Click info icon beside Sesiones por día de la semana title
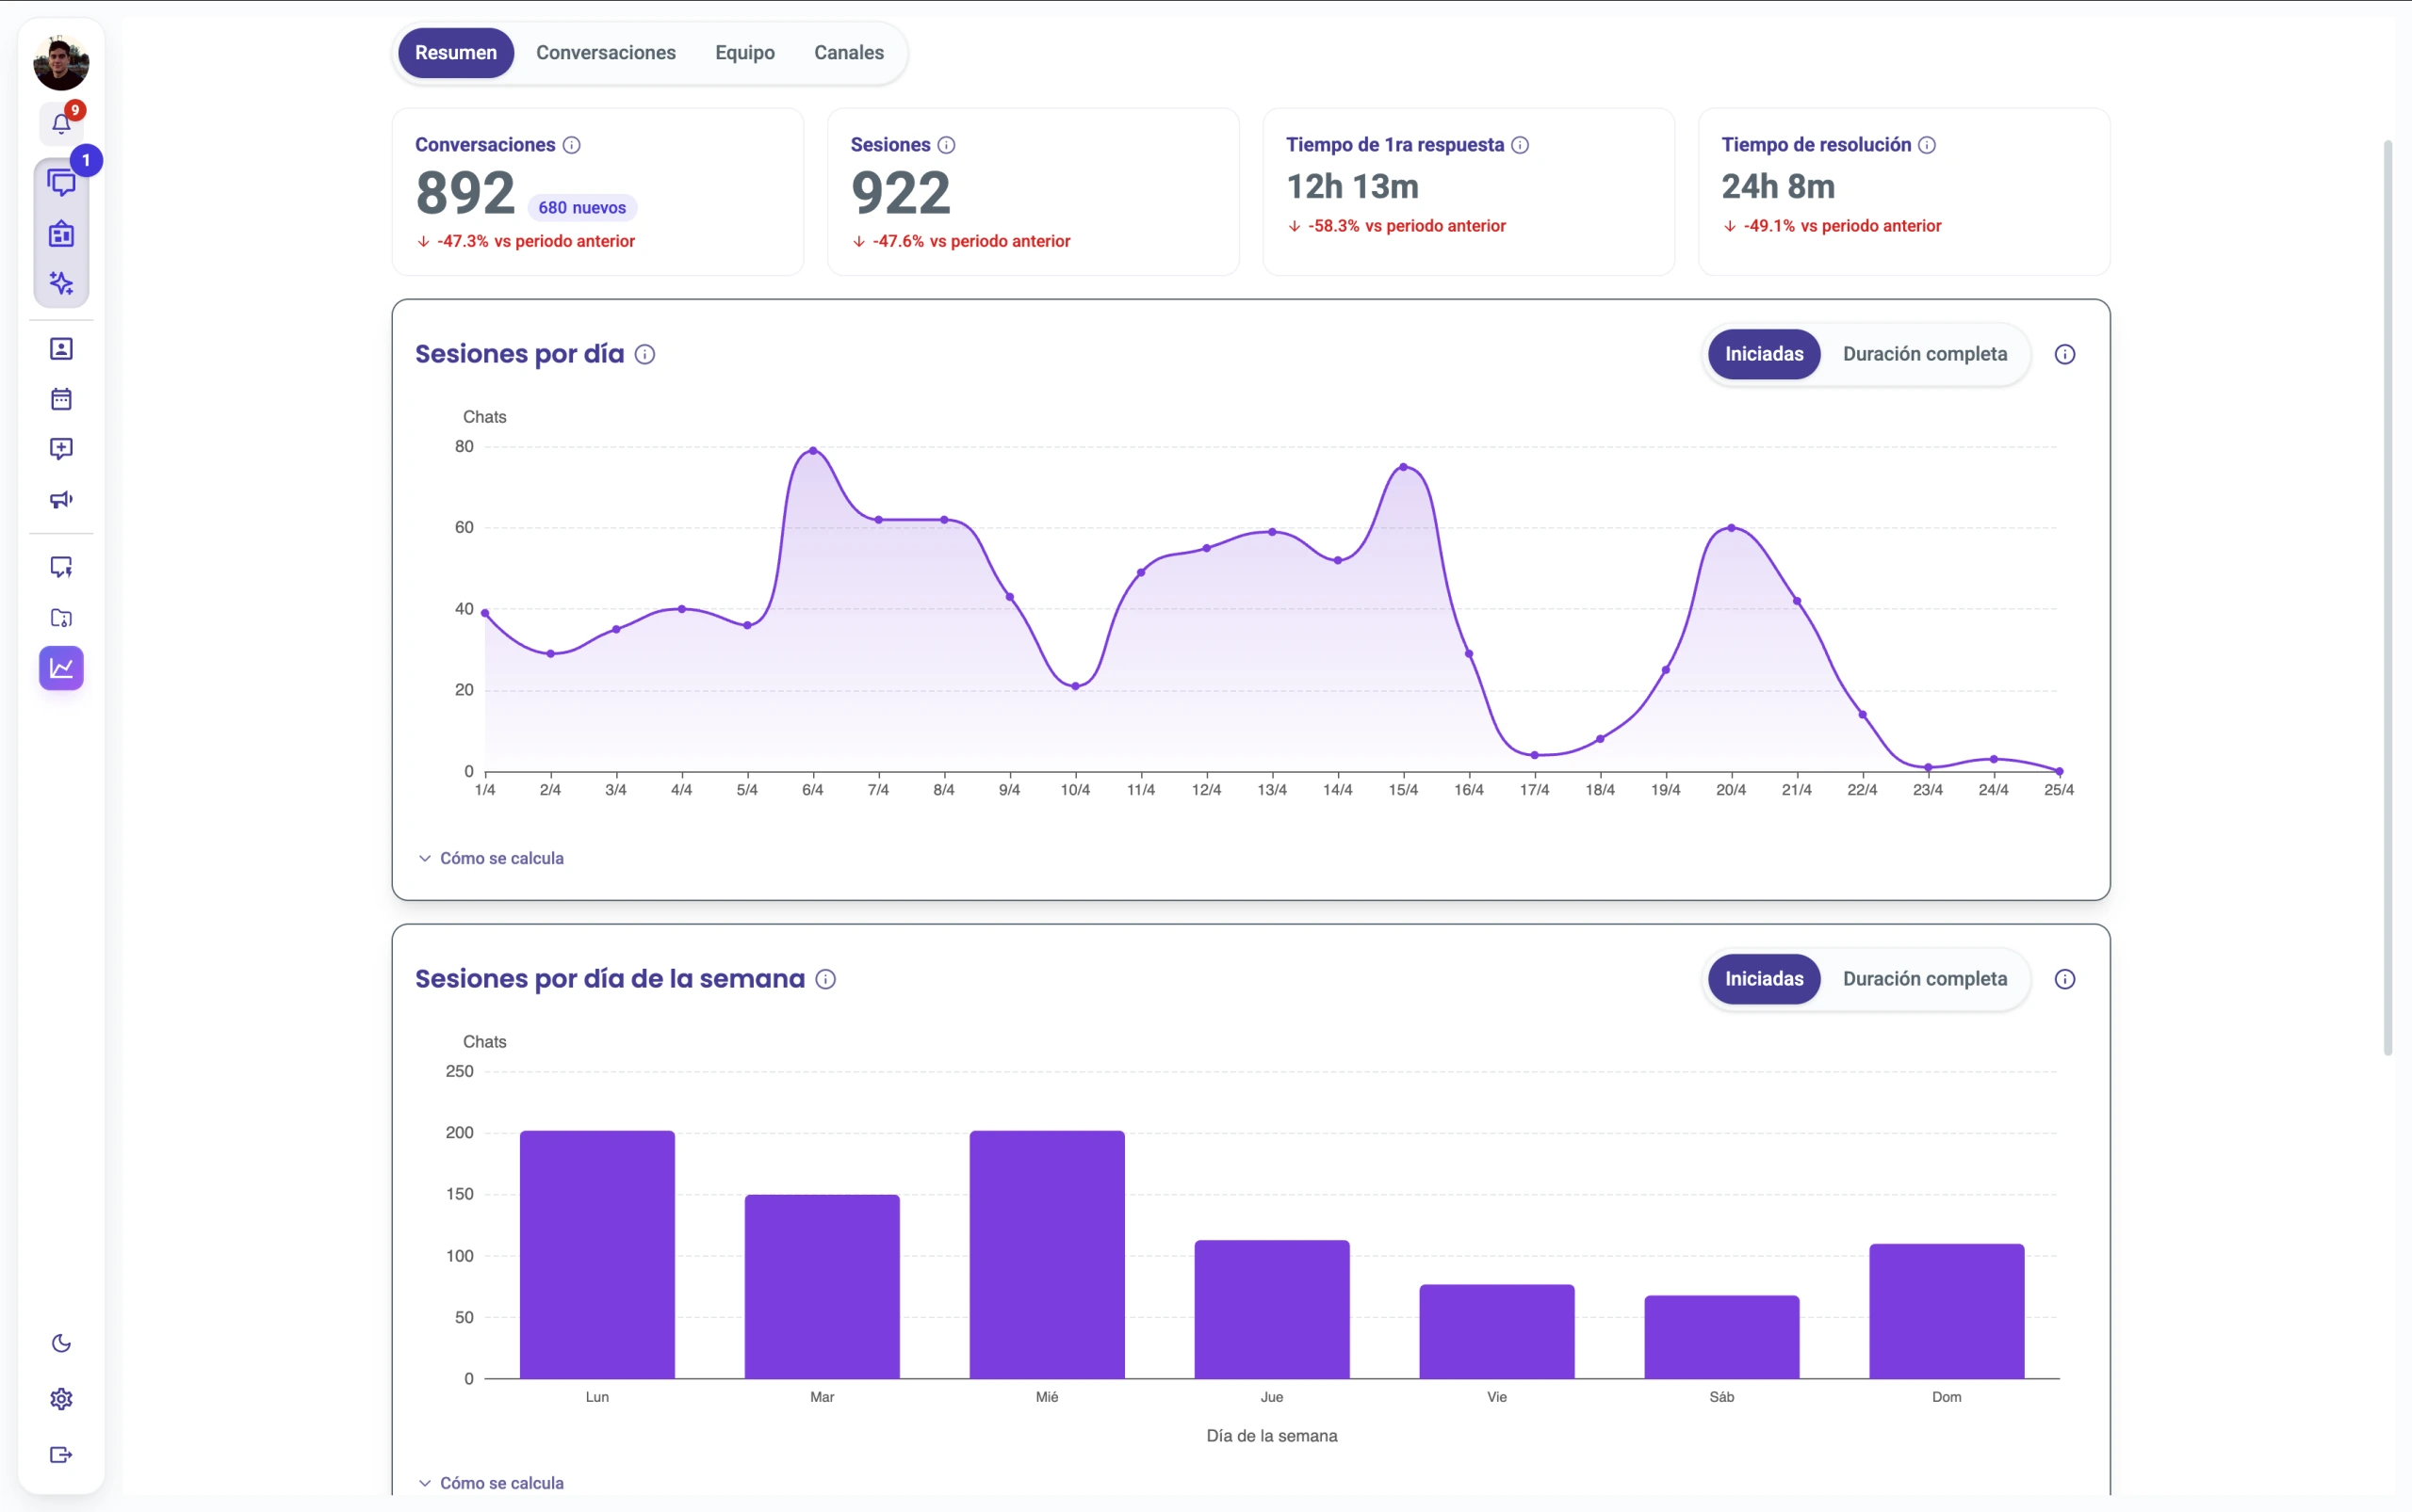This screenshot has width=2412, height=1512. (824, 980)
